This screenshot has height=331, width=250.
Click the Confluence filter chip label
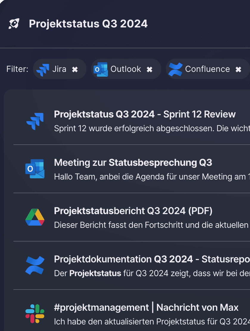207,69
